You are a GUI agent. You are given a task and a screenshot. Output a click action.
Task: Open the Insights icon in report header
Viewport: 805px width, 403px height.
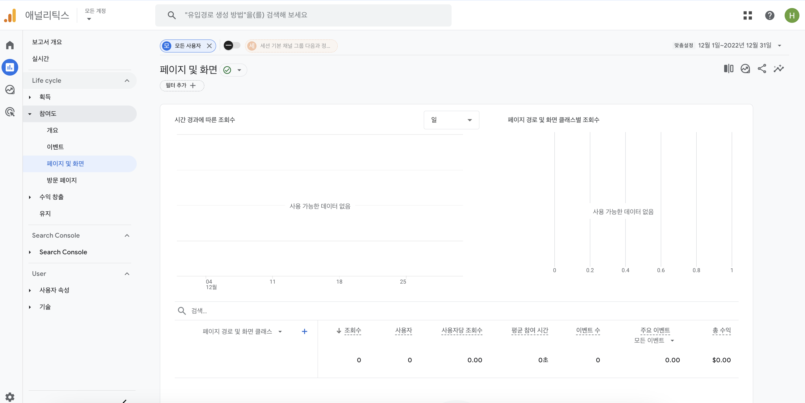tap(745, 69)
